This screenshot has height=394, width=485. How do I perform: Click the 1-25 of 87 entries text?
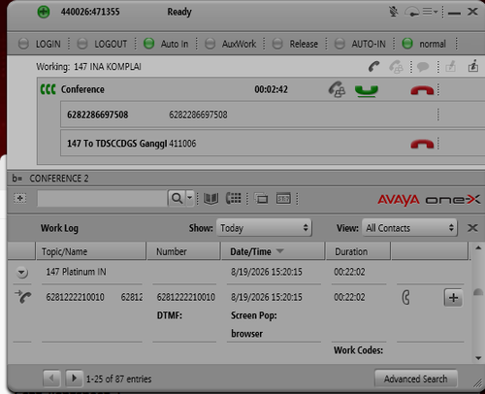click(118, 378)
